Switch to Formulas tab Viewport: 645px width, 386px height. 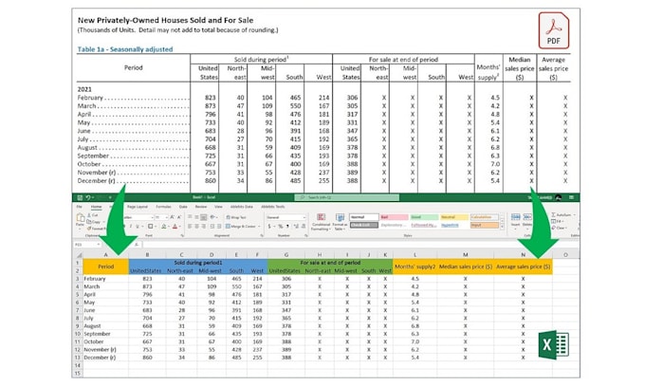(163, 207)
